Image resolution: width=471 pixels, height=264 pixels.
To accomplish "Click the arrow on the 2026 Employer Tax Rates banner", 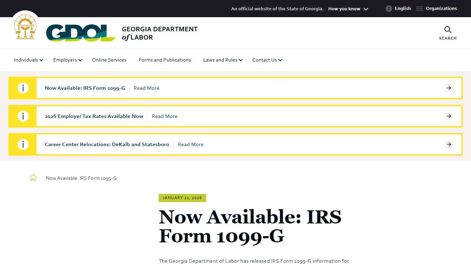I will (449, 116).
